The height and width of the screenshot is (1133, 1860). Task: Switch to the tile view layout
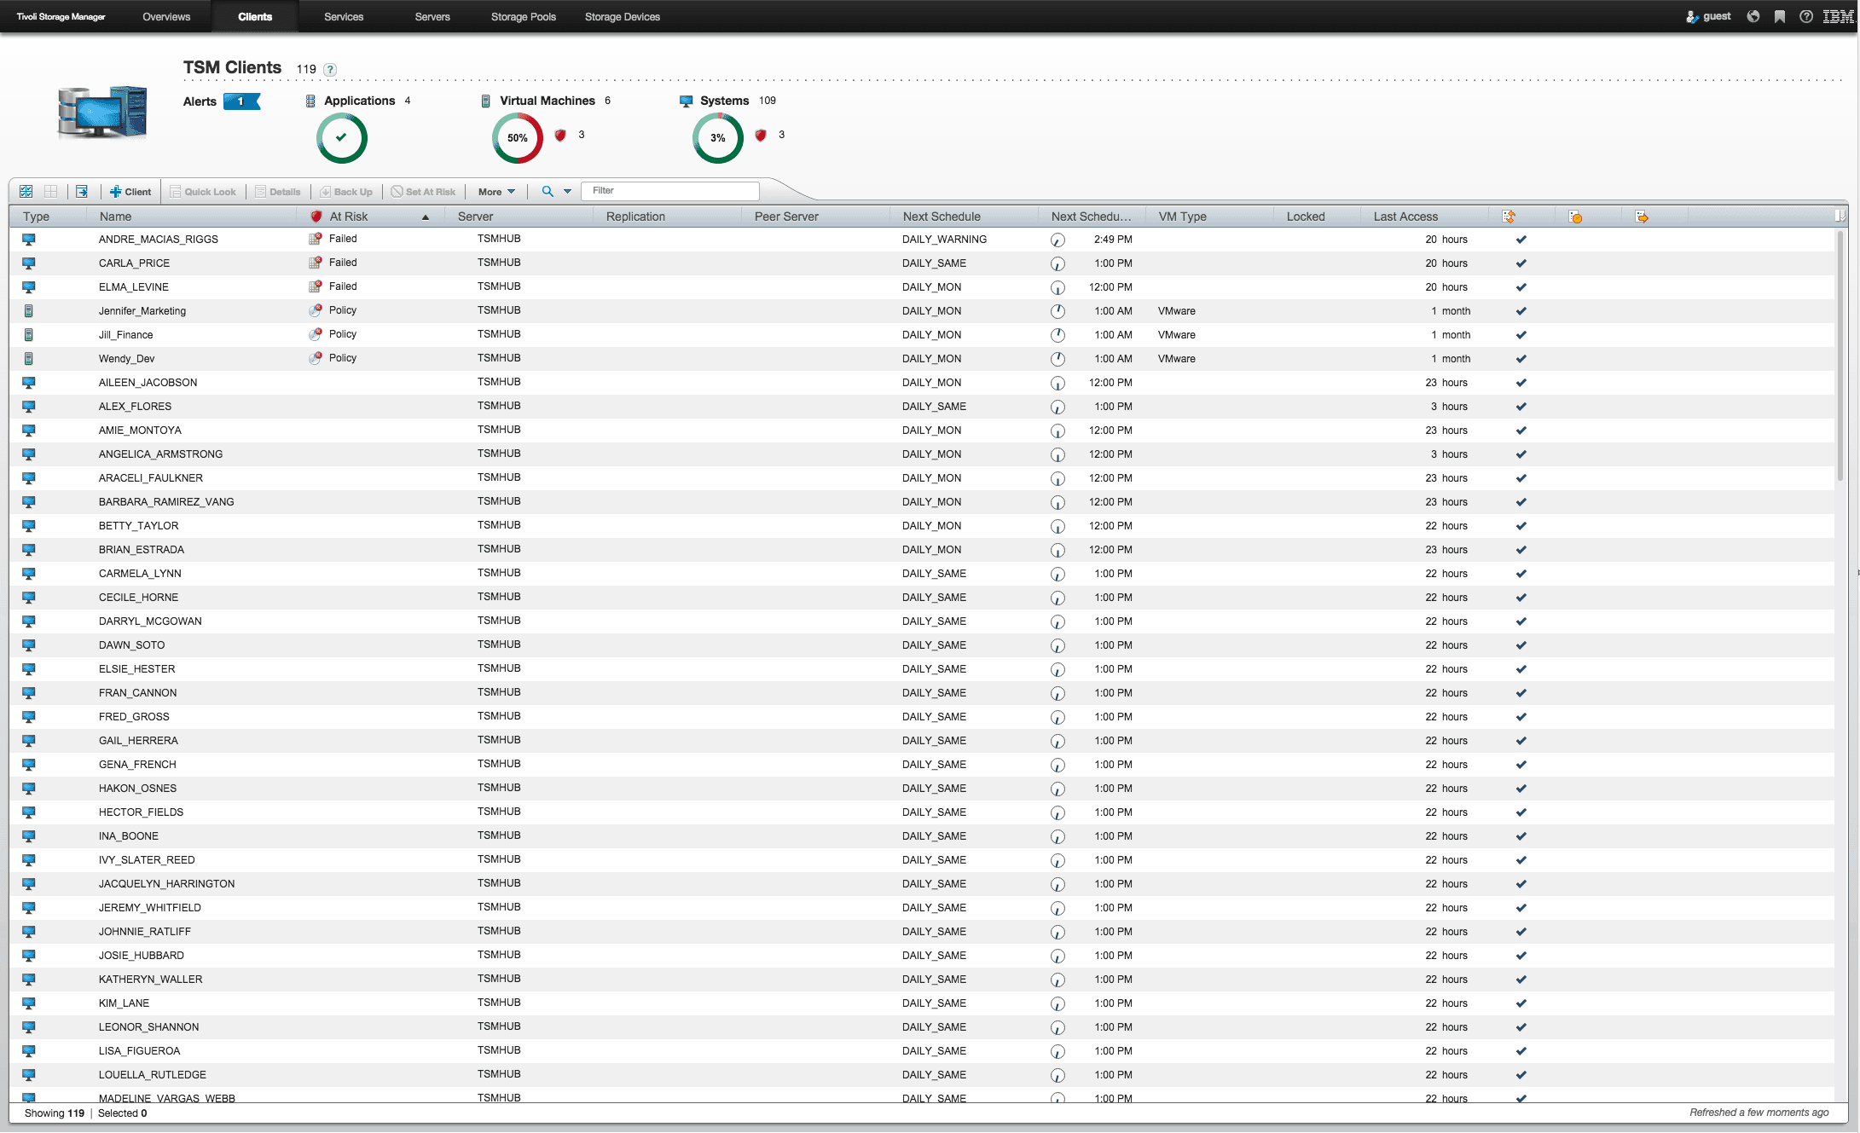[26, 191]
